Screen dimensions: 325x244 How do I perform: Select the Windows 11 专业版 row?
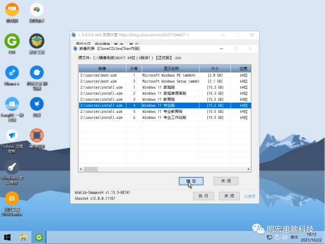coord(165,105)
